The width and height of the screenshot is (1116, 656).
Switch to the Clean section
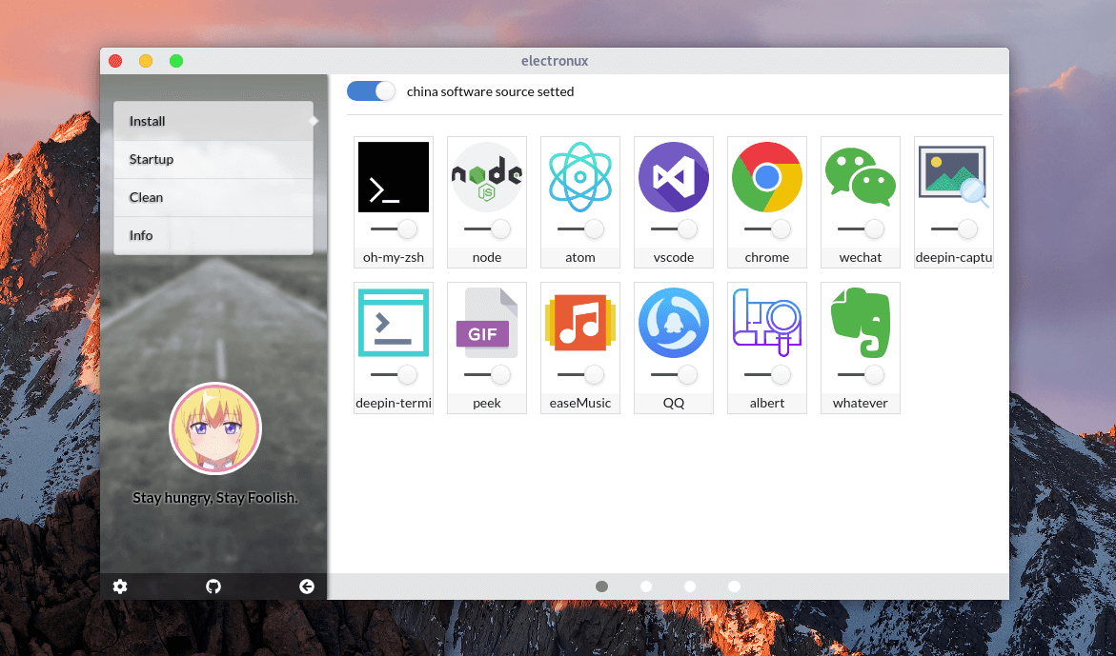213,197
